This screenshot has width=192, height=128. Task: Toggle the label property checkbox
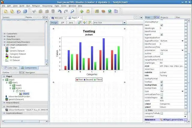[162, 25]
